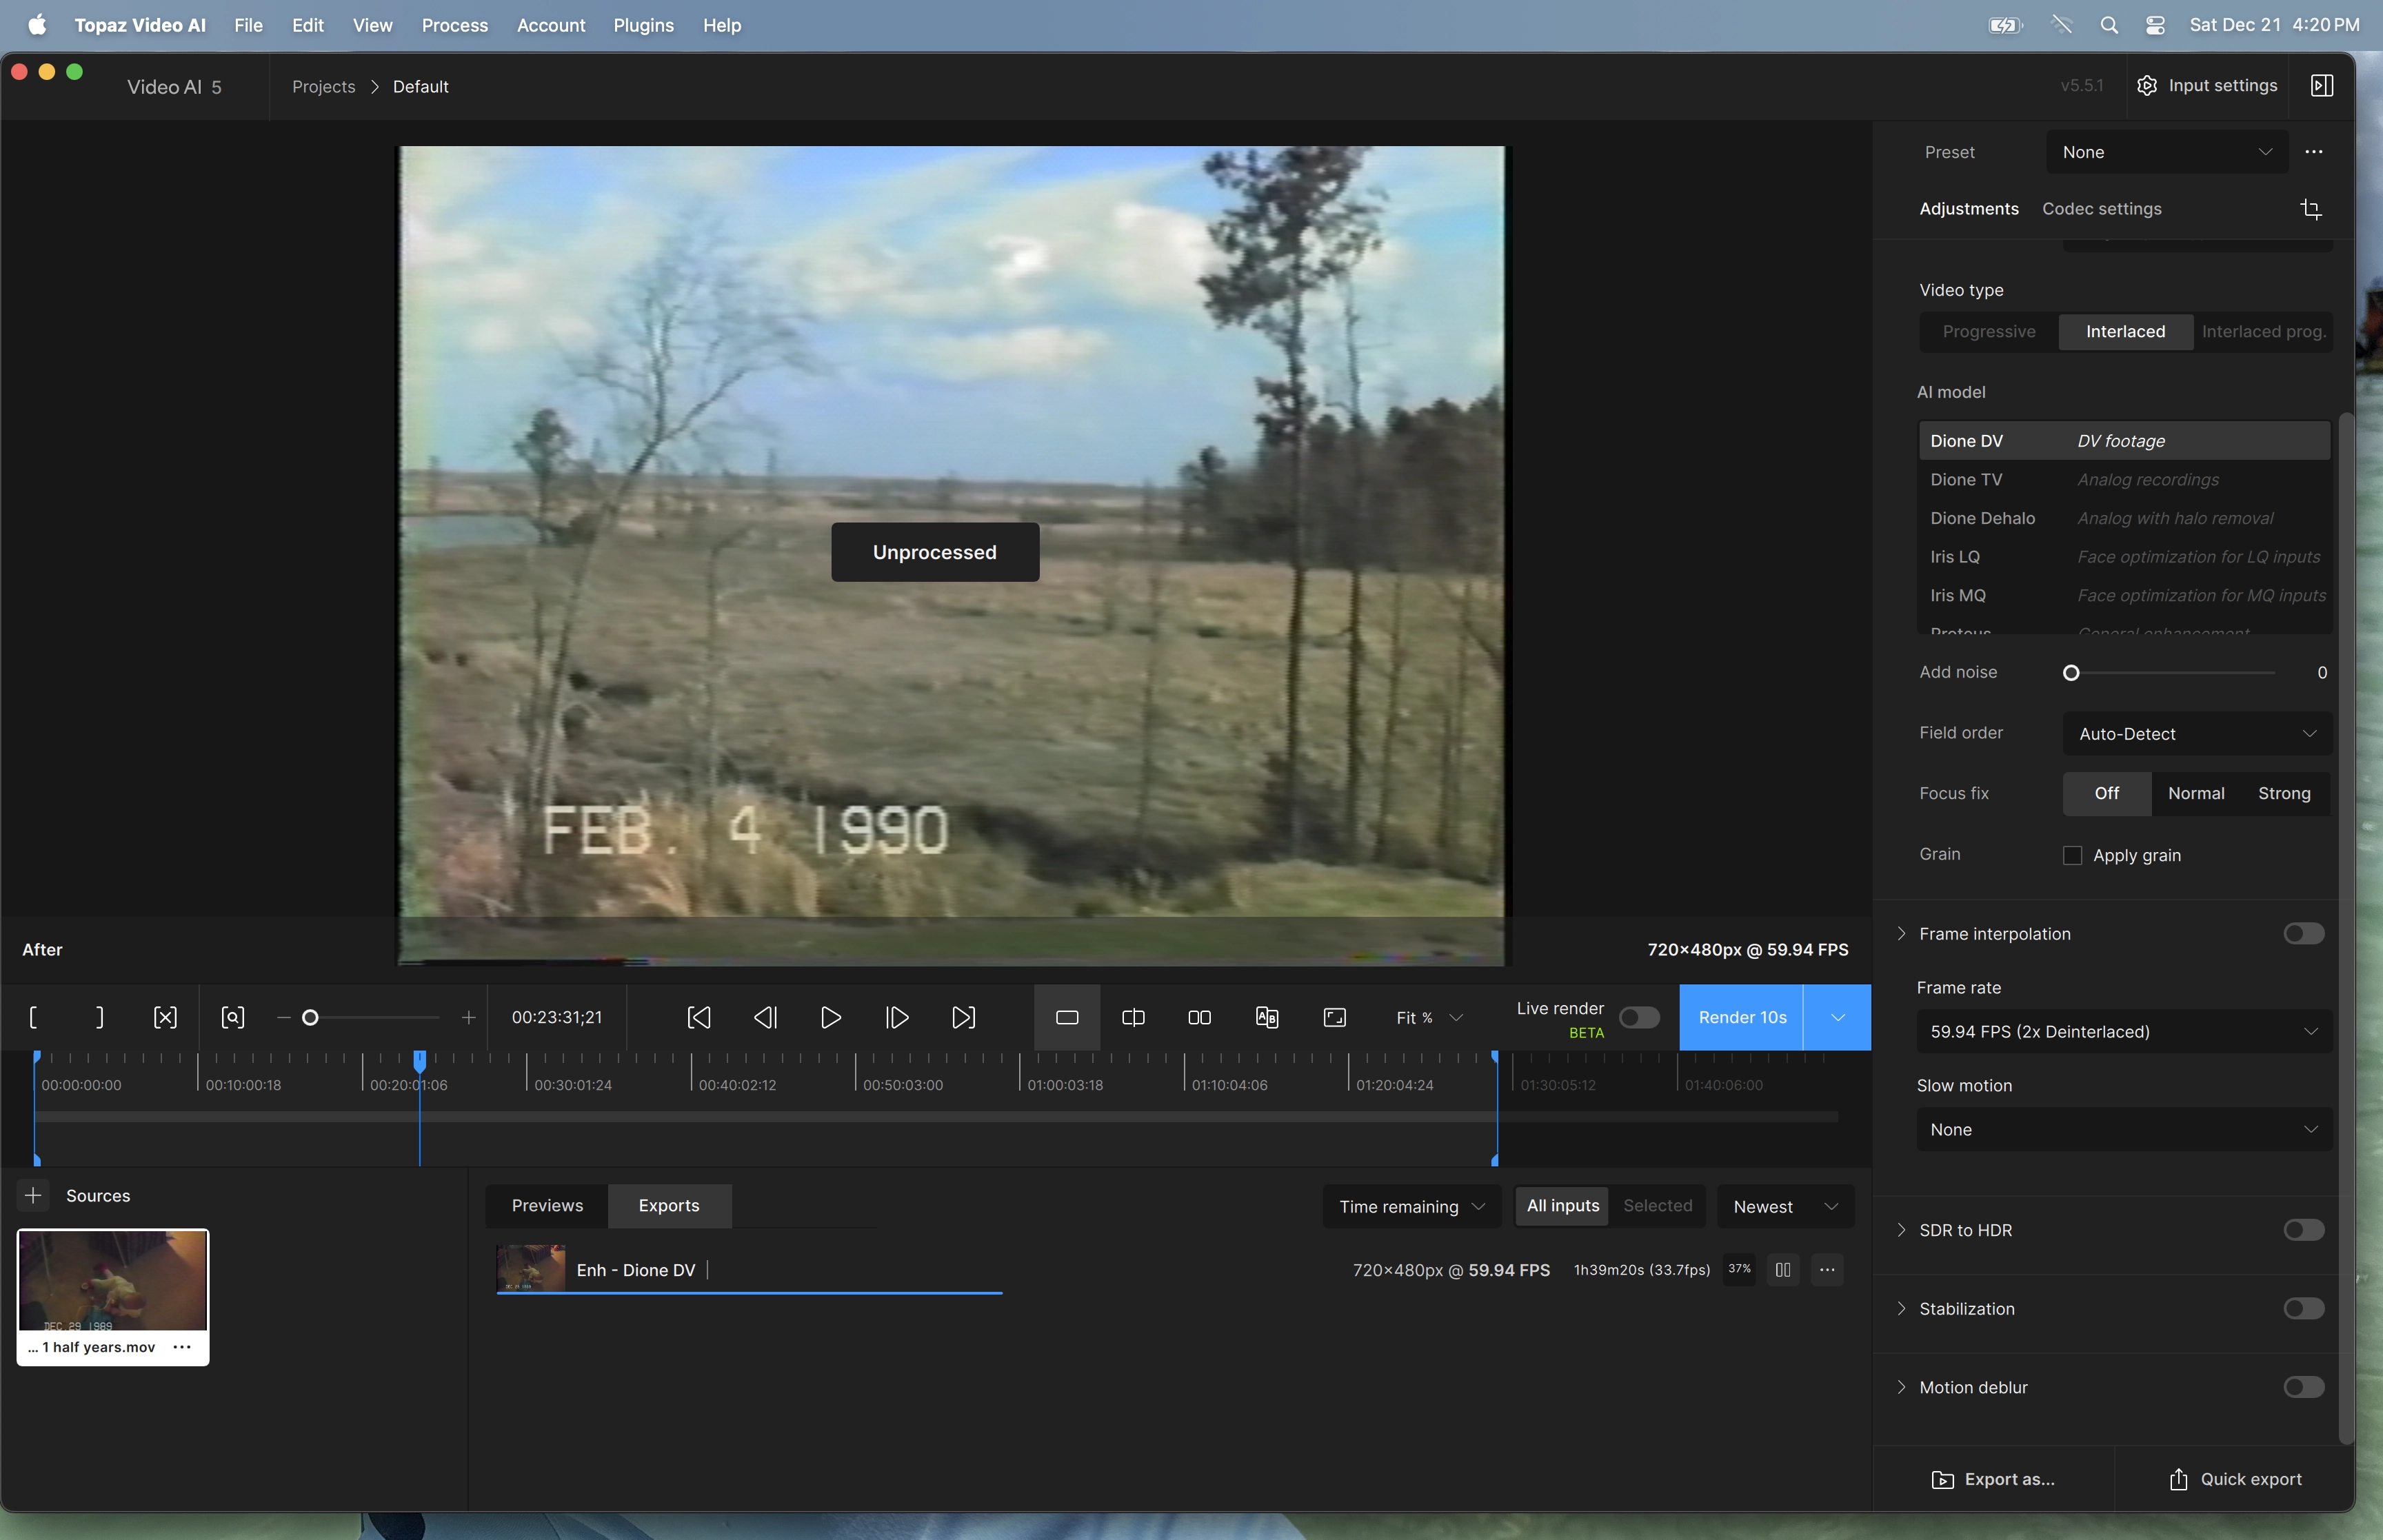Adjust the Add noise slider handle
Screen dimensions: 2383x1540
(2071, 673)
